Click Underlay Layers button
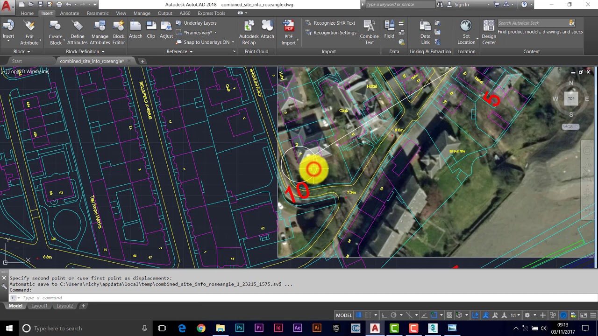598x336 pixels. tap(196, 23)
